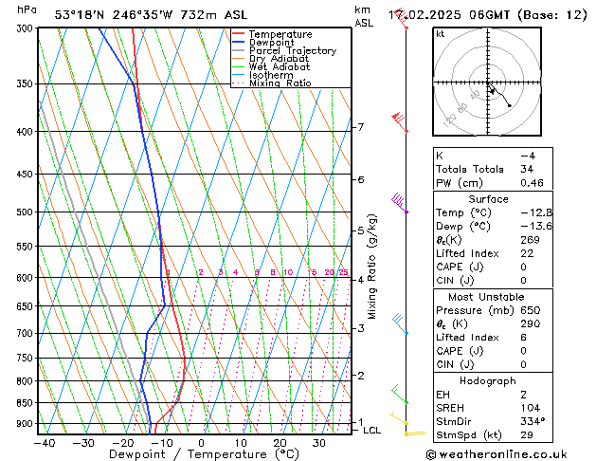Screen dimensions: 596x461
Task: Click the storm motion marker in the hodograph
Action: pos(510,105)
